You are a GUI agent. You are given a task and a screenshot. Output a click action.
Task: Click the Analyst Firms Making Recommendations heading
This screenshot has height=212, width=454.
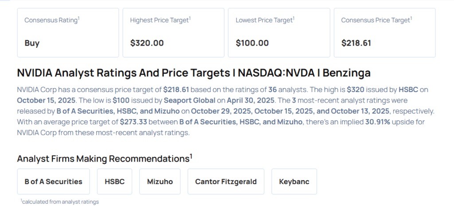point(103,159)
